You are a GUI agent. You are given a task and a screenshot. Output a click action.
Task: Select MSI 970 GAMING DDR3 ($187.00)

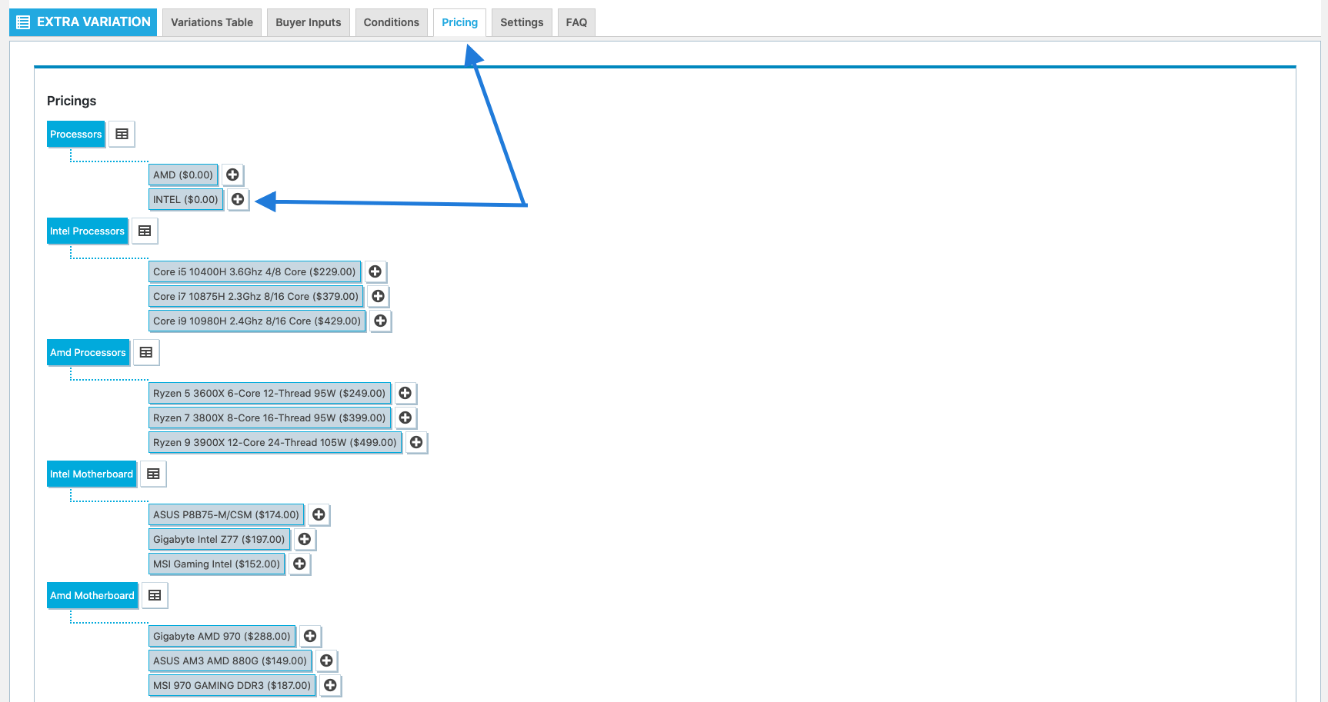[232, 685]
